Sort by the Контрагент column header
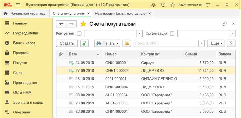 [161, 54]
